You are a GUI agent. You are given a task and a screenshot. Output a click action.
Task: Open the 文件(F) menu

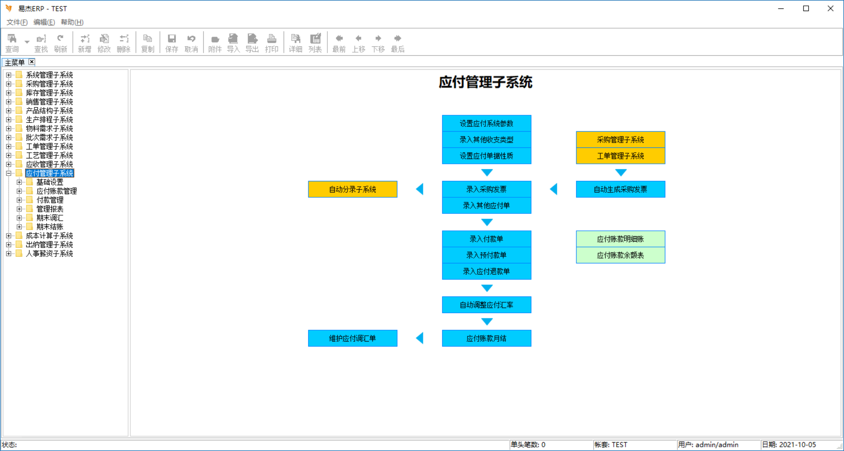pos(17,22)
